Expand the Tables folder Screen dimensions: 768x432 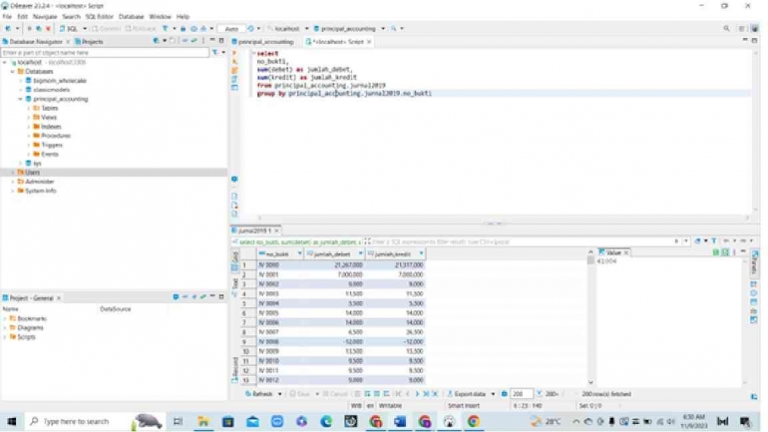click(x=28, y=108)
